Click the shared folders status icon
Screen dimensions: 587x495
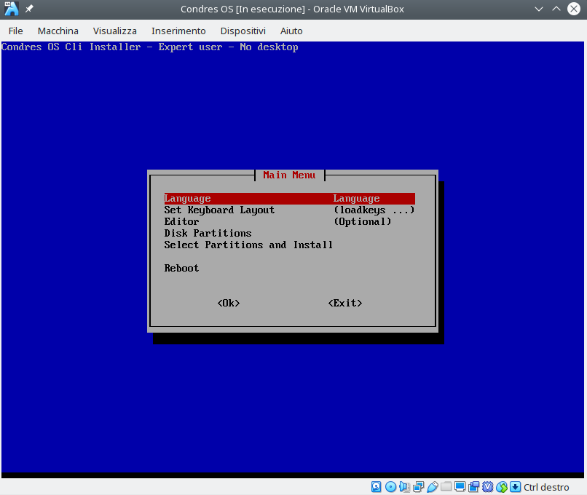click(x=446, y=487)
